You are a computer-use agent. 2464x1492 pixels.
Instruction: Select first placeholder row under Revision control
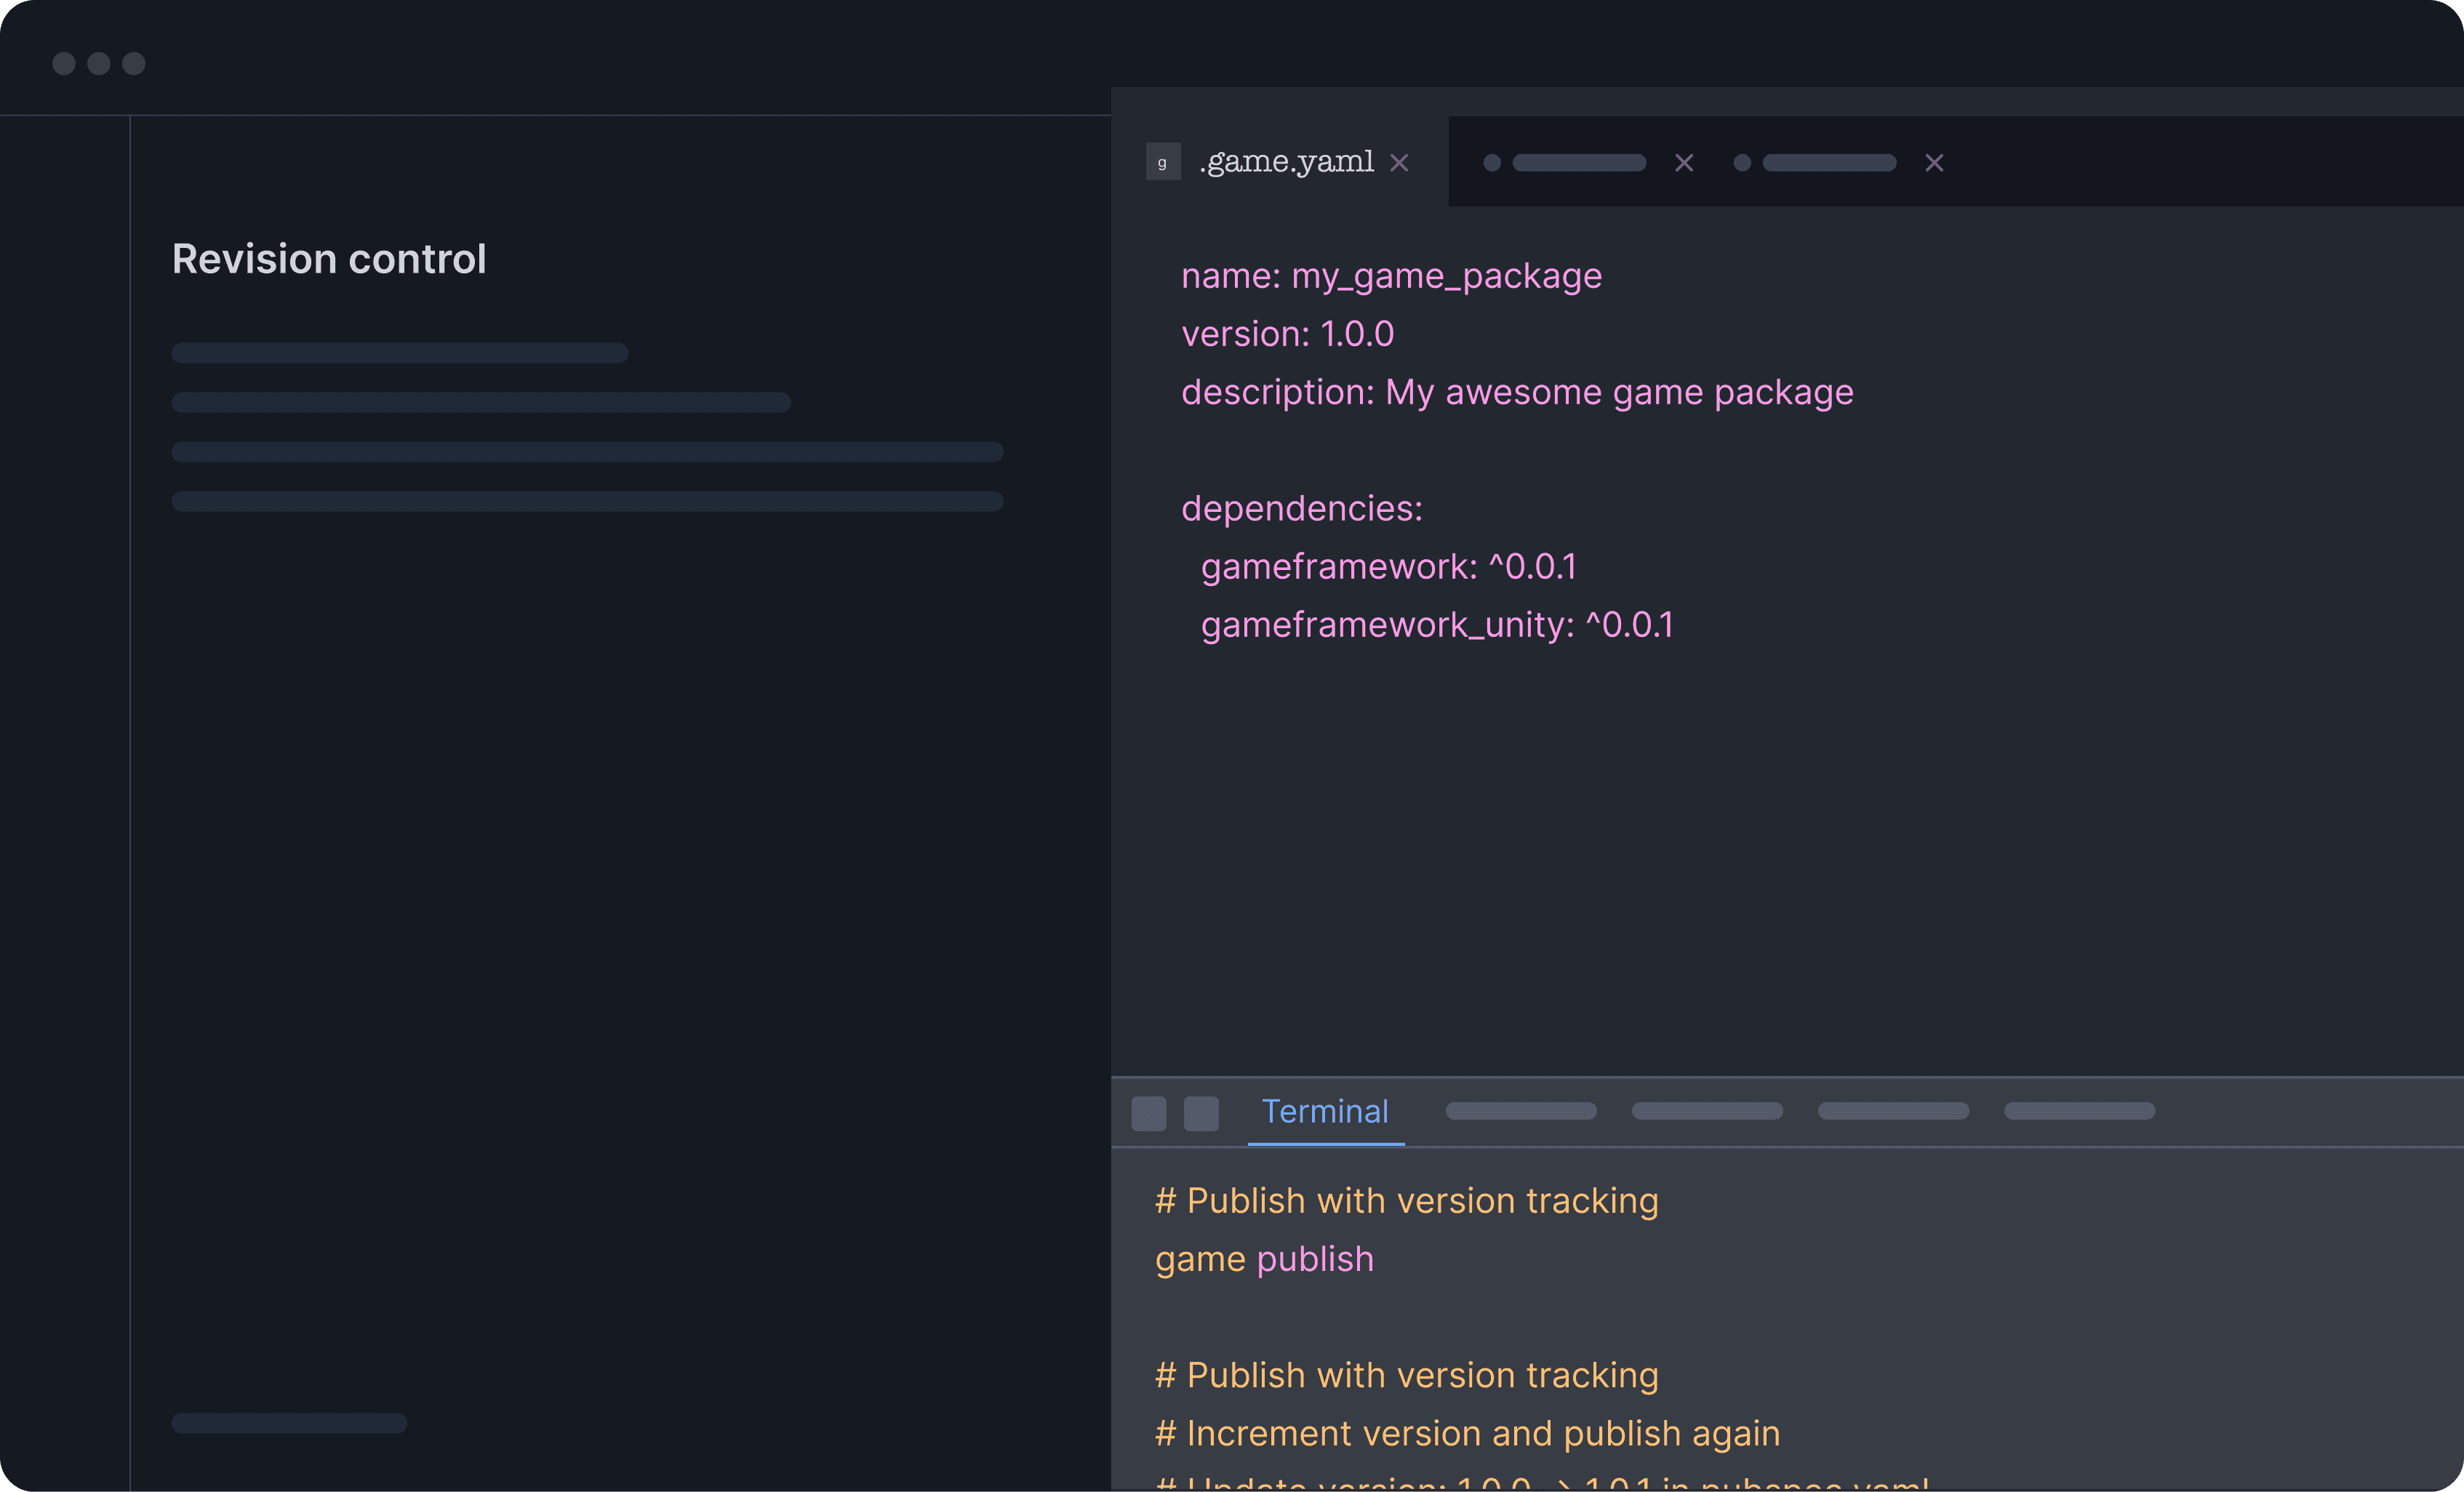(x=399, y=353)
